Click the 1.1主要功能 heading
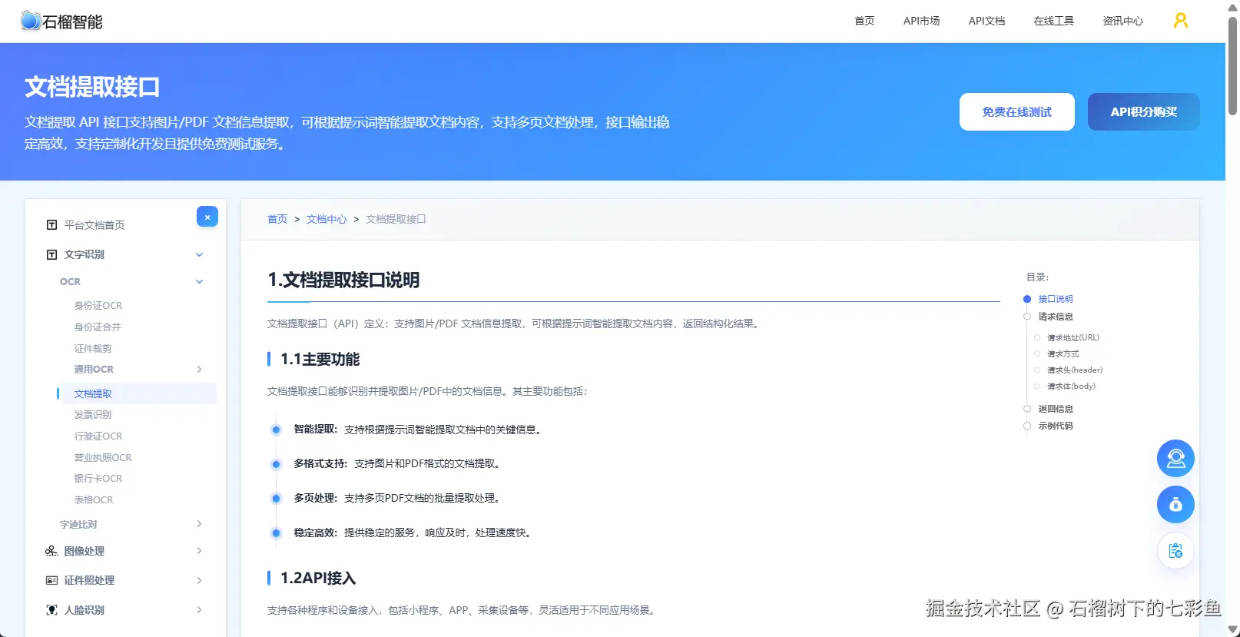Image resolution: width=1240 pixels, height=637 pixels. 320,359
